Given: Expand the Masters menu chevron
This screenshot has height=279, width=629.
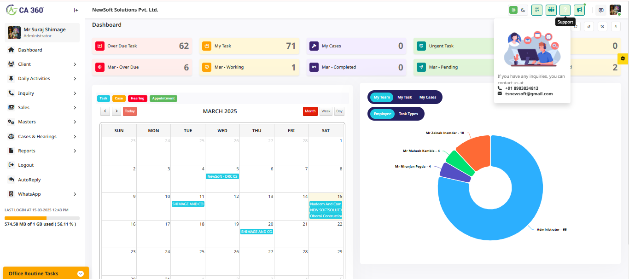Looking at the screenshot, I should pyautogui.click(x=75, y=122).
